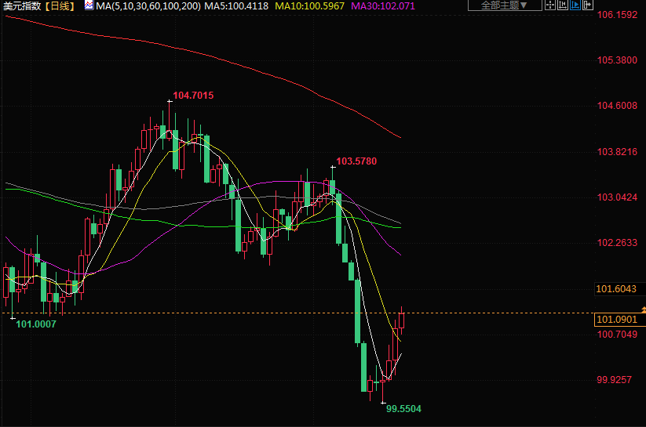Click the MA(5,10,30,60,100,200) parameters label
Screen dimensions: 646x427
coord(148,5)
